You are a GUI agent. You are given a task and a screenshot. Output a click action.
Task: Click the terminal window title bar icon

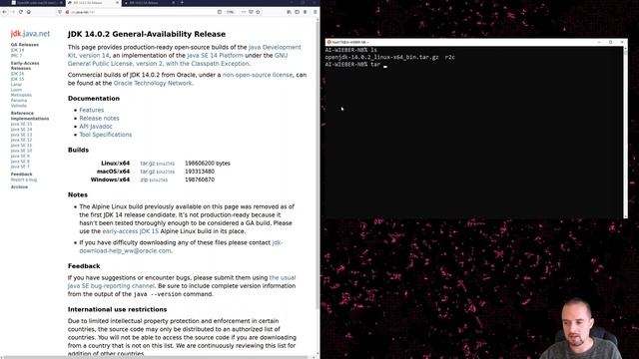pyautogui.click(x=328, y=42)
